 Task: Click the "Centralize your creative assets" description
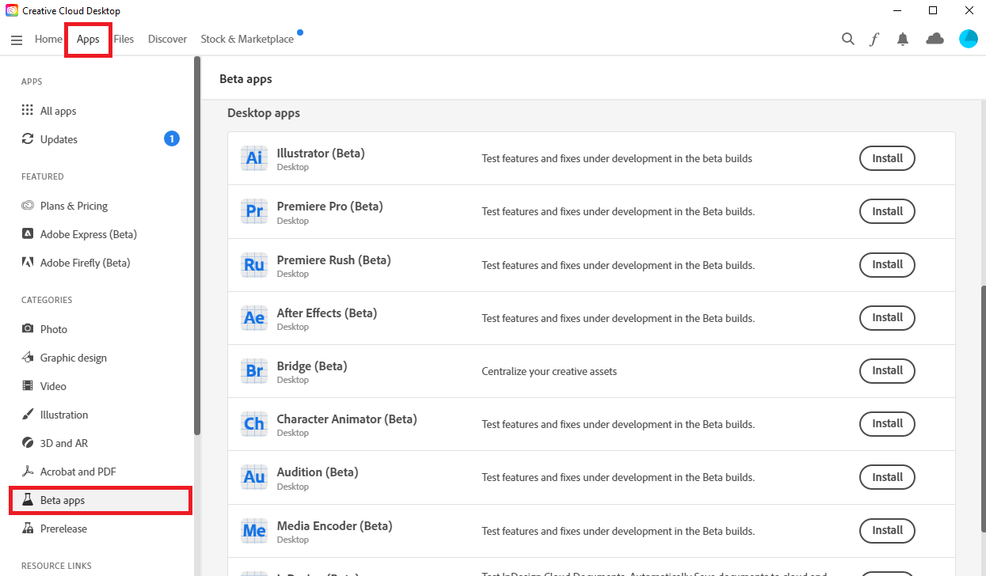click(549, 371)
